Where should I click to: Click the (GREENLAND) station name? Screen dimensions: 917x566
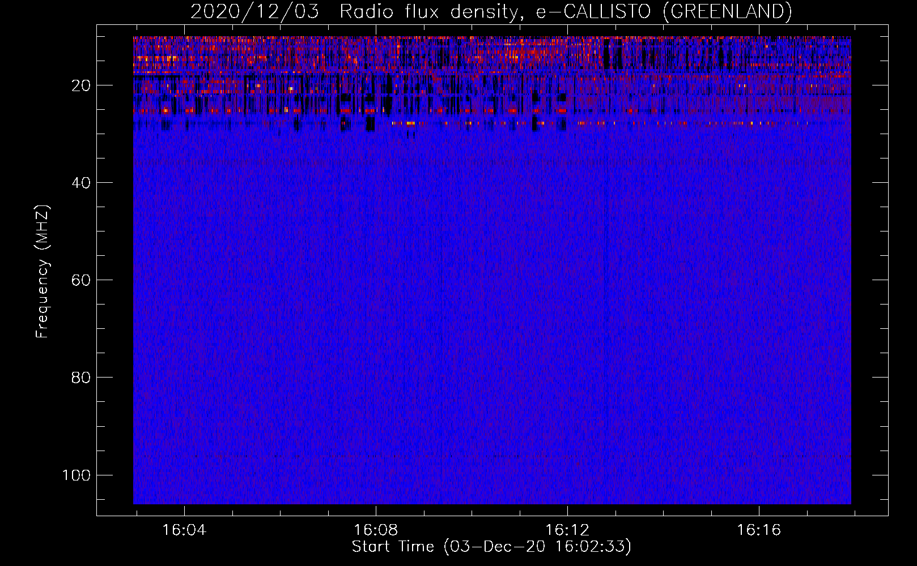click(x=727, y=11)
